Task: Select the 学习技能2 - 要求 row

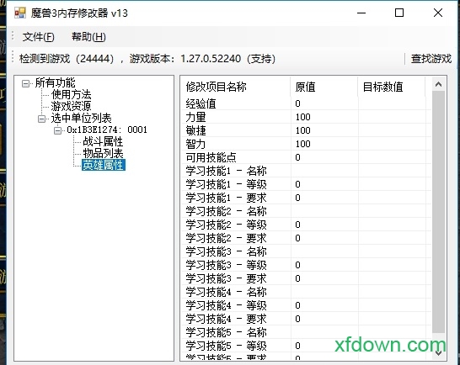Action: [307, 238]
